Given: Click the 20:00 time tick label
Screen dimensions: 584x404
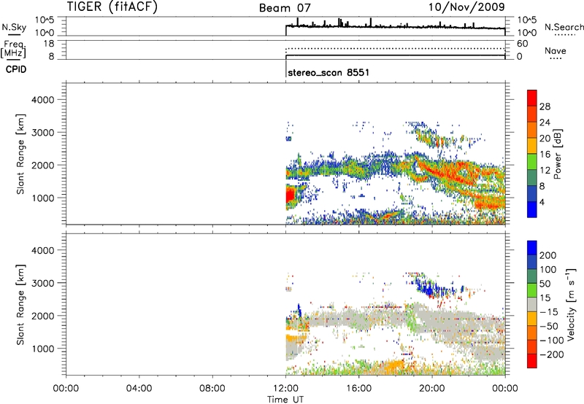Looking at the screenshot, I should pyautogui.click(x=431, y=389).
